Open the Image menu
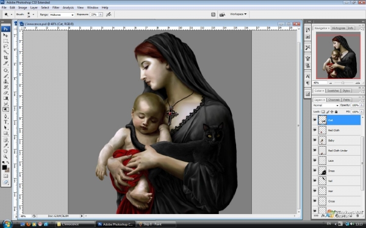Viewport: 366px width, 228px height. point(23,7)
